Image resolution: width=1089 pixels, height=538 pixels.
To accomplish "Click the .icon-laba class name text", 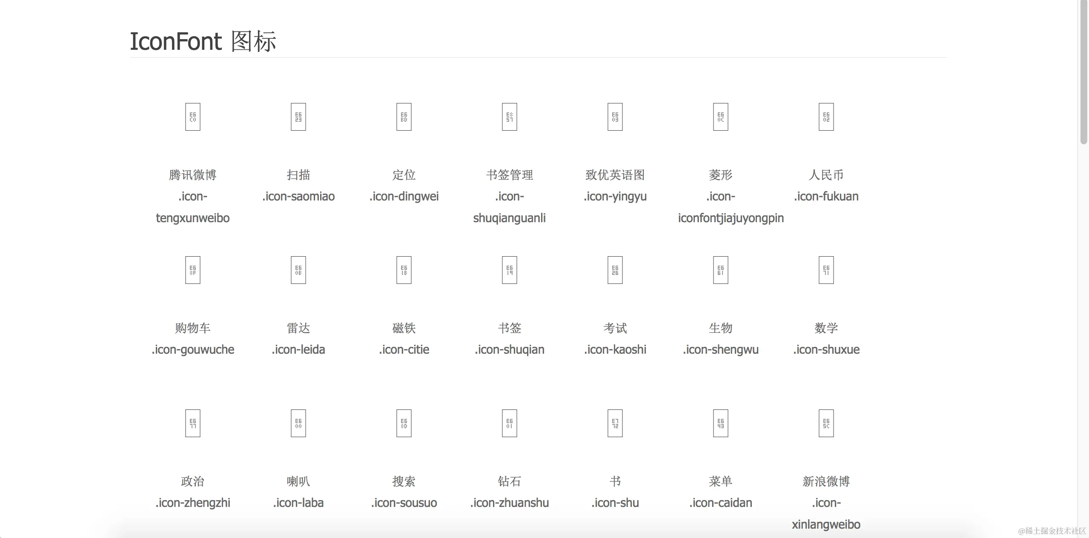I will 298,503.
